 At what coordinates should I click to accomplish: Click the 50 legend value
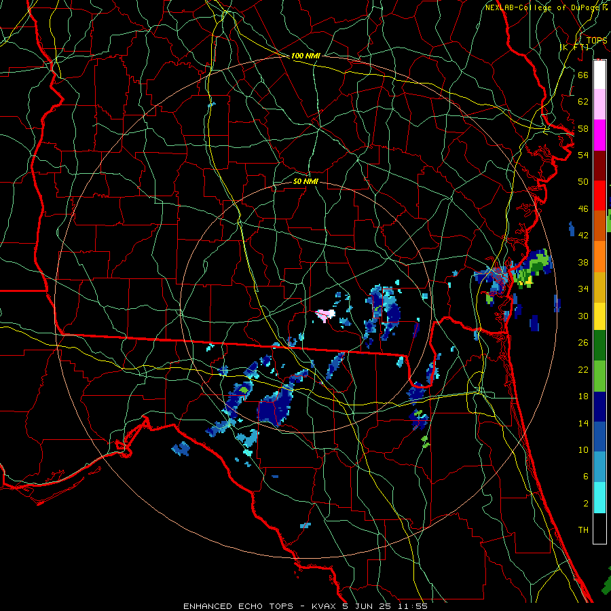(x=583, y=182)
